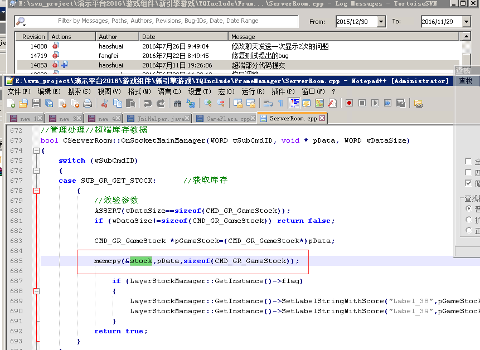
Task: Uncheck the third checked box in Find dialog
Action: 468,183
